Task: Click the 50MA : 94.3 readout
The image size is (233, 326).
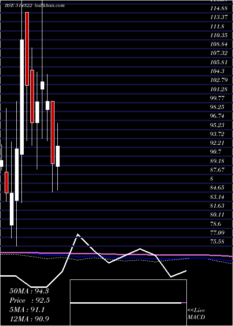Action: coord(29,291)
